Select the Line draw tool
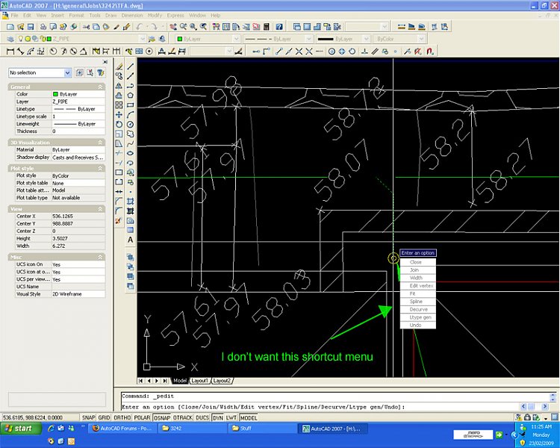The image size is (560, 448). [131, 66]
